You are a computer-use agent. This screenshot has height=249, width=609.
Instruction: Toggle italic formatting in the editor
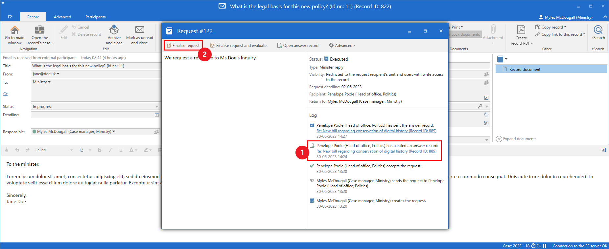click(x=110, y=150)
